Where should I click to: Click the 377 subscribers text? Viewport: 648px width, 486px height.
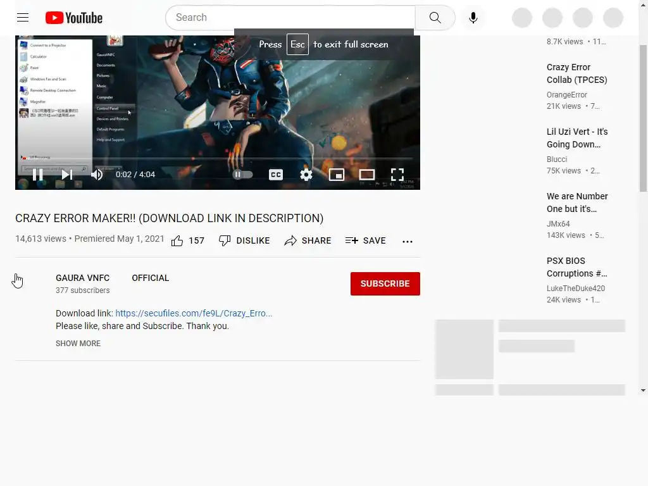point(83,290)
